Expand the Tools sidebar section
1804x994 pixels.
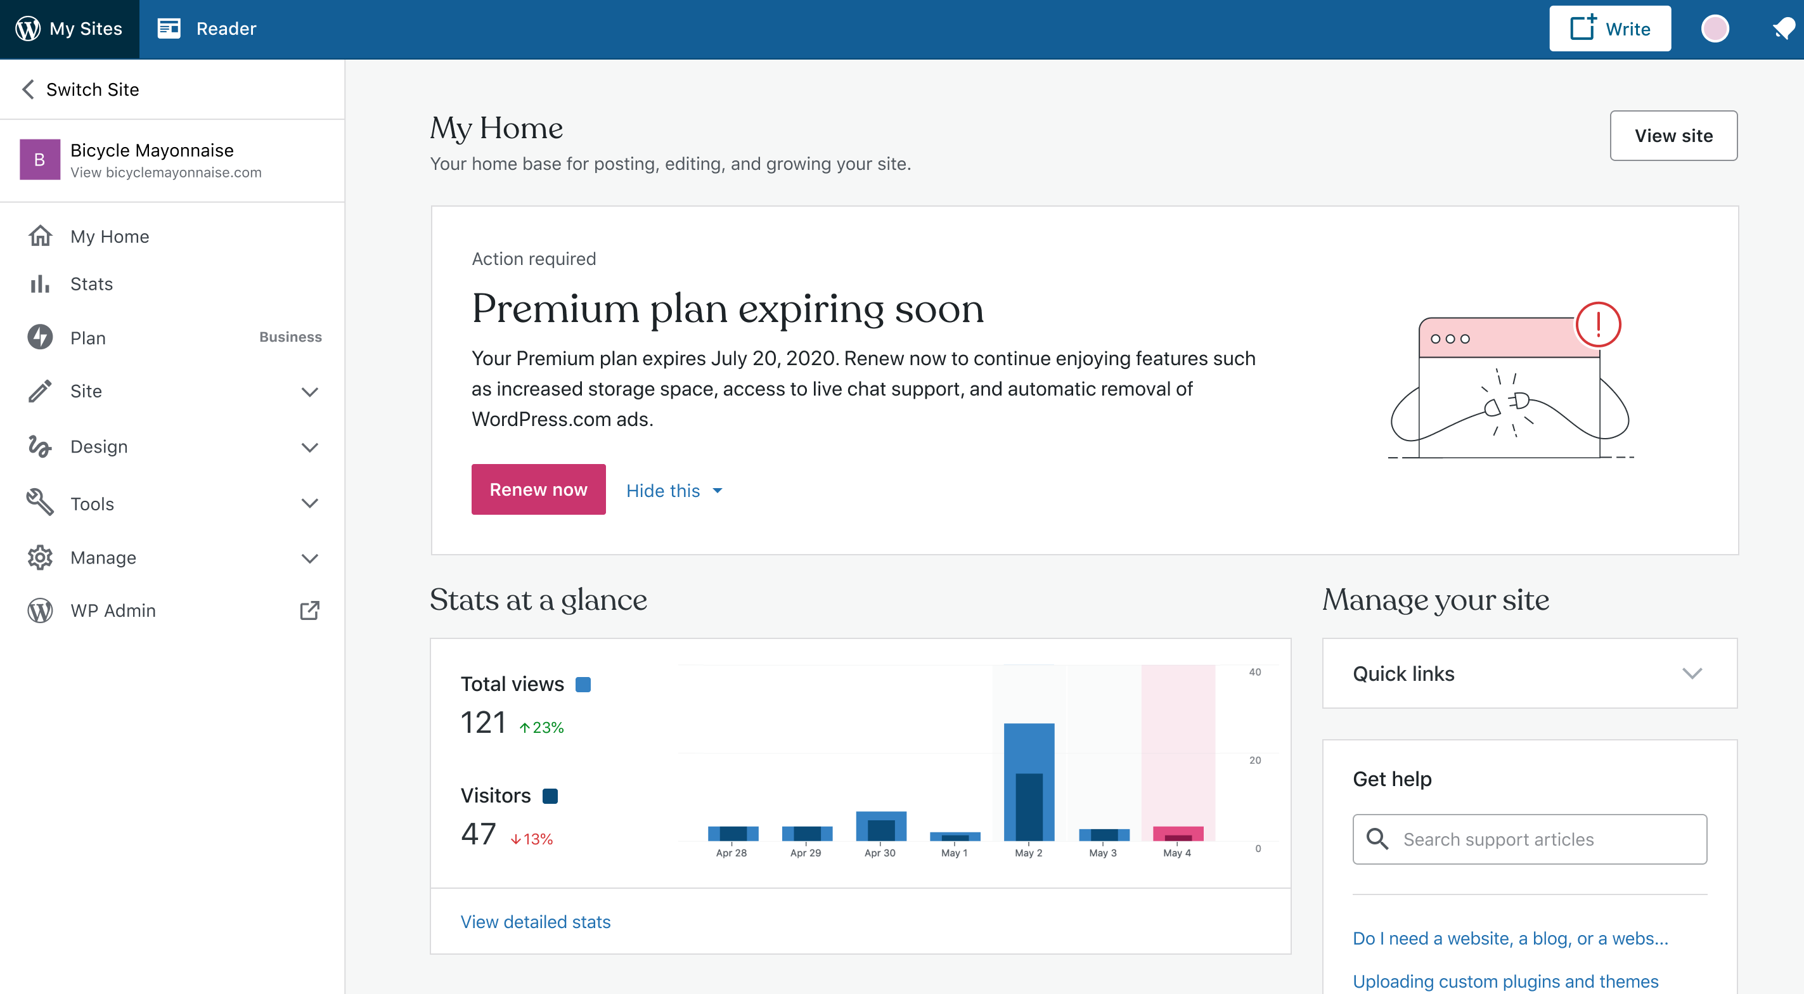309,503
